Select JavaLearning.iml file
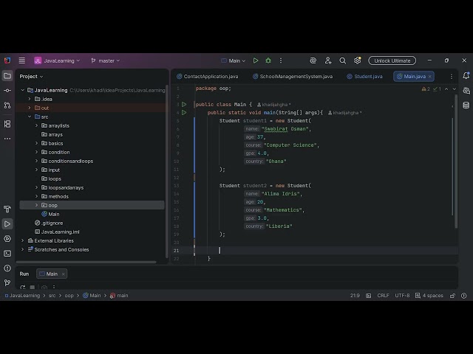473x354 pixels. [57, 232]
